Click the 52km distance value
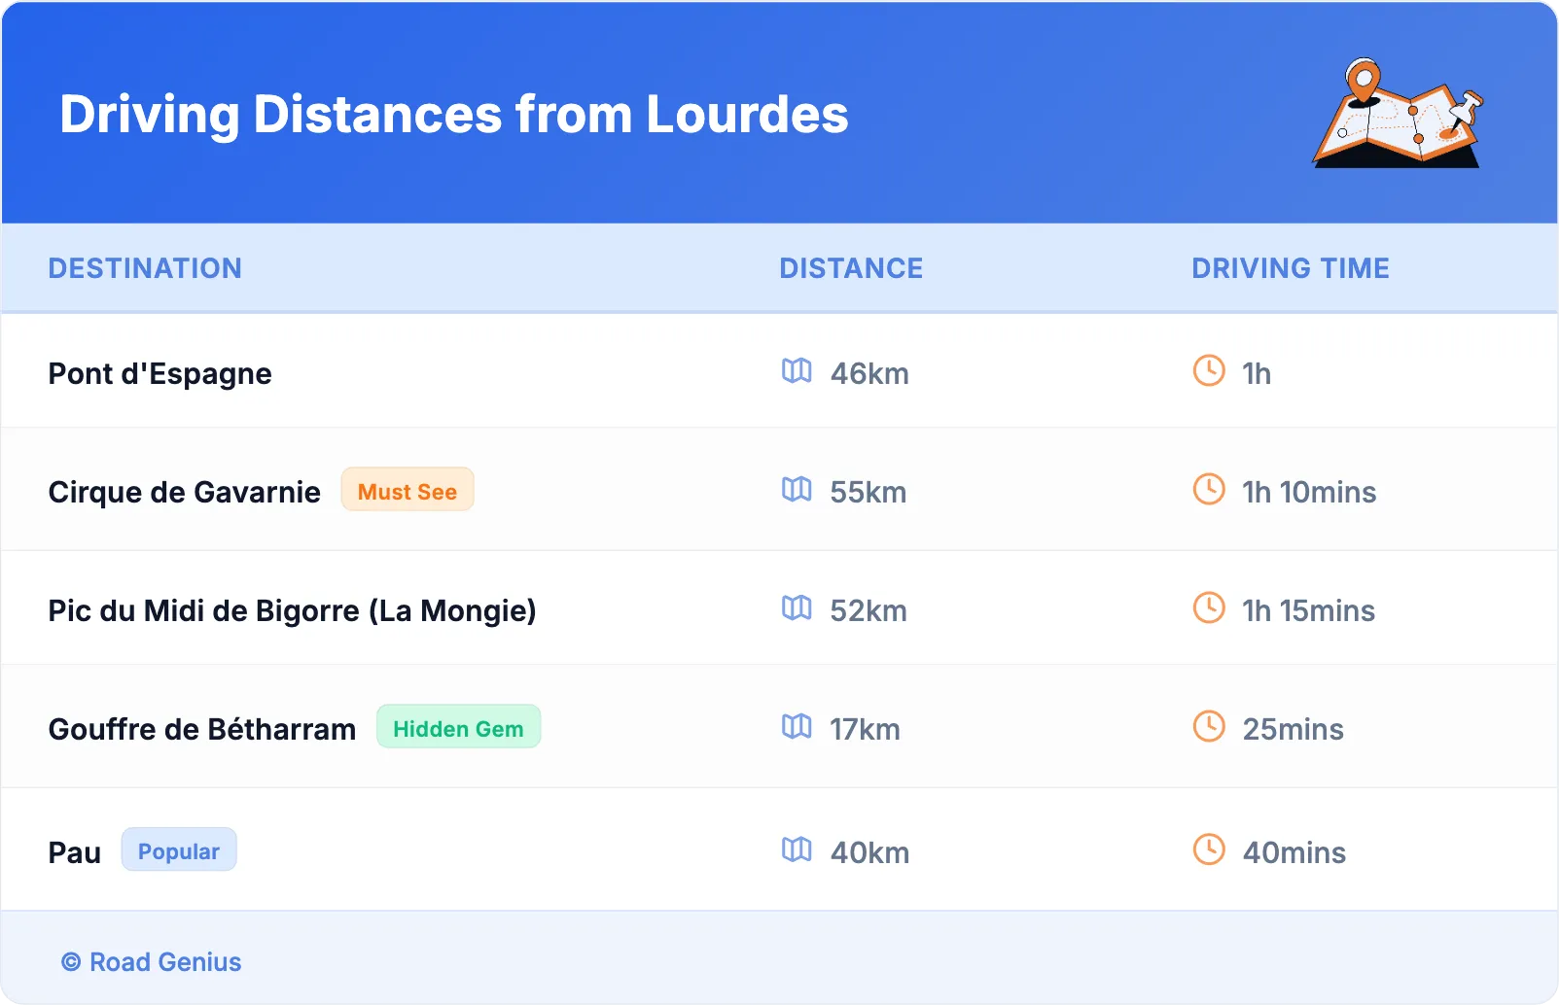 pyautogui.click(x=869, y=611)
